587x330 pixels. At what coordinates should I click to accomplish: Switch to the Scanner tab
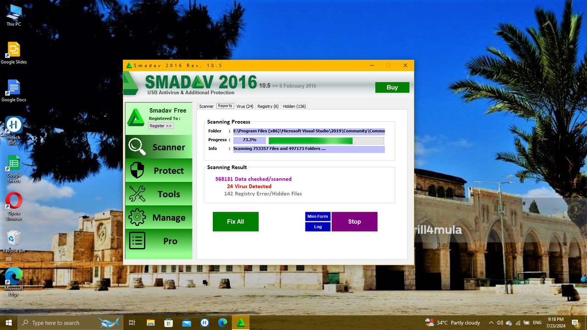coord(206,106)
